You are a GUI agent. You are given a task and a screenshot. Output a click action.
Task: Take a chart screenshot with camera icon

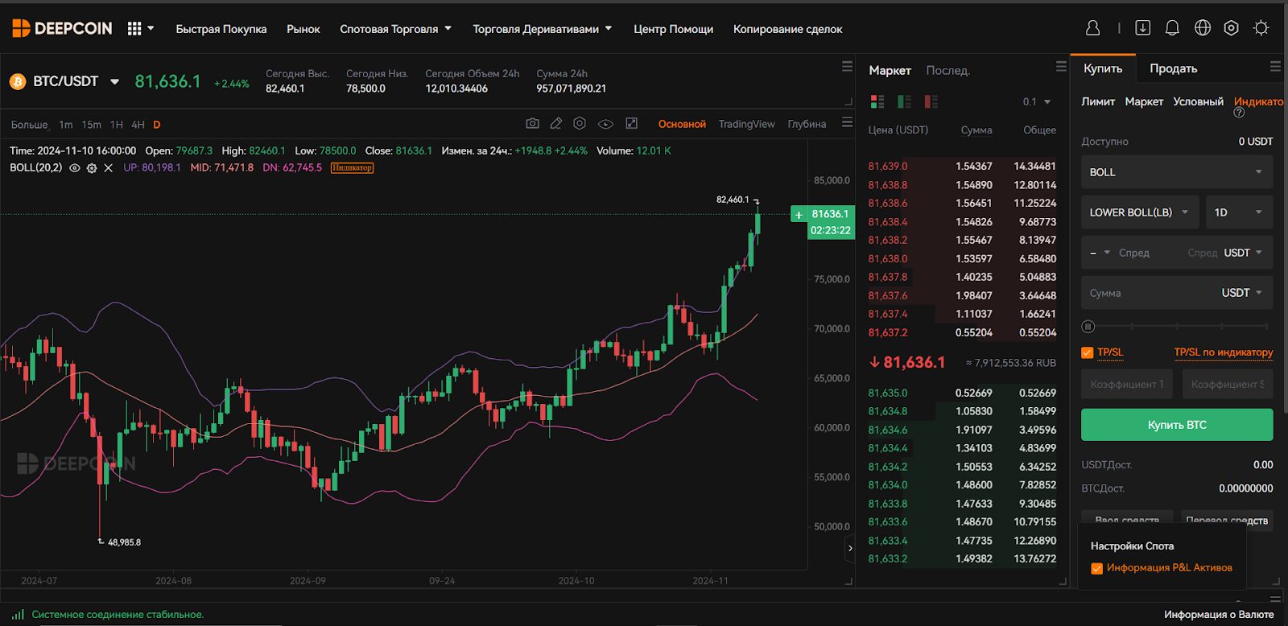click(x=532, y=123)
